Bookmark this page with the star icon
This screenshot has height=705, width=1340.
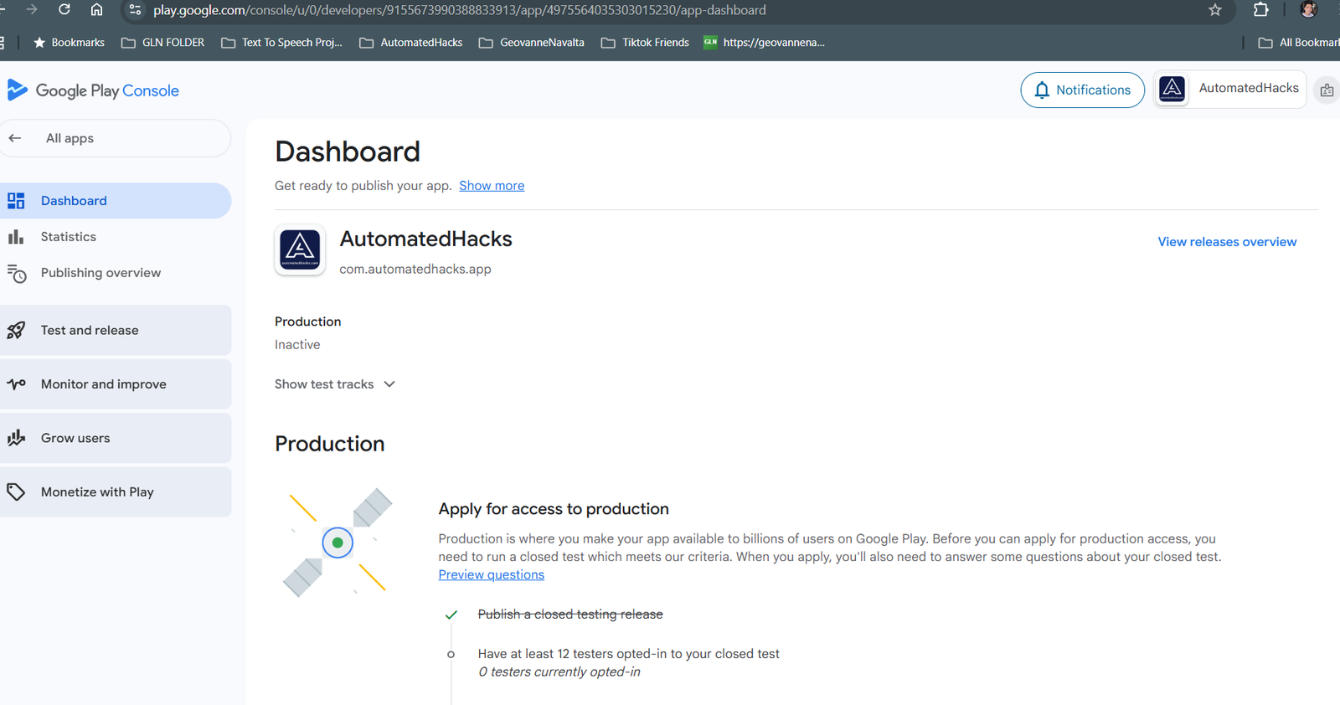click(x=1214, y=10)
